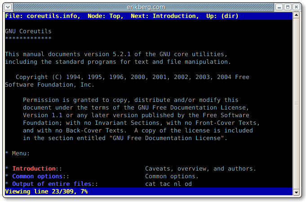Click the 'GNU Coreutils' heading
Image resolution: width=306 pixels, height=202 pixels.
(28, 31)
